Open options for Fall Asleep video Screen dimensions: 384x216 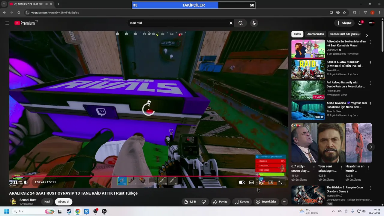click(x=370, y=83)
